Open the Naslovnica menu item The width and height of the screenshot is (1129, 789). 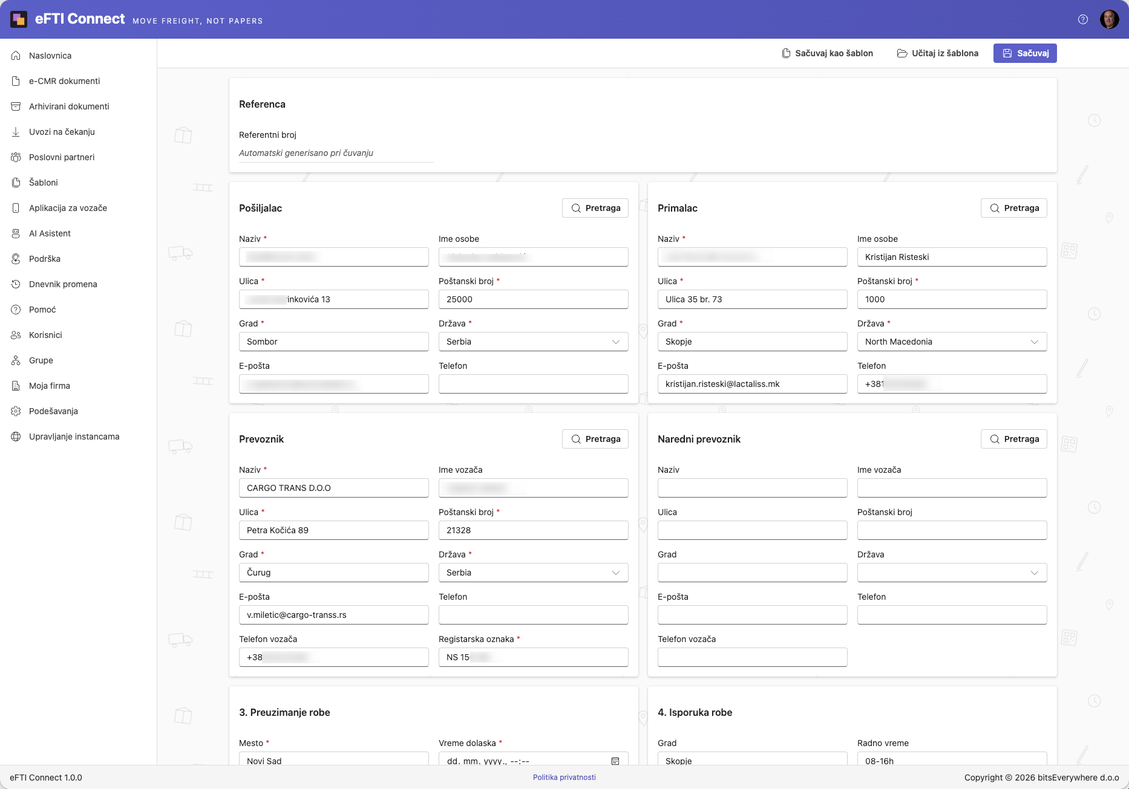click(x=78, y=56)
